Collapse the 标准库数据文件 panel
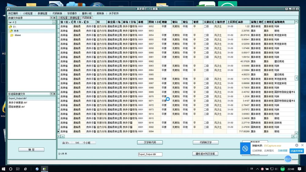The height and width of the screenshot is (172, 306). point(51,94)
